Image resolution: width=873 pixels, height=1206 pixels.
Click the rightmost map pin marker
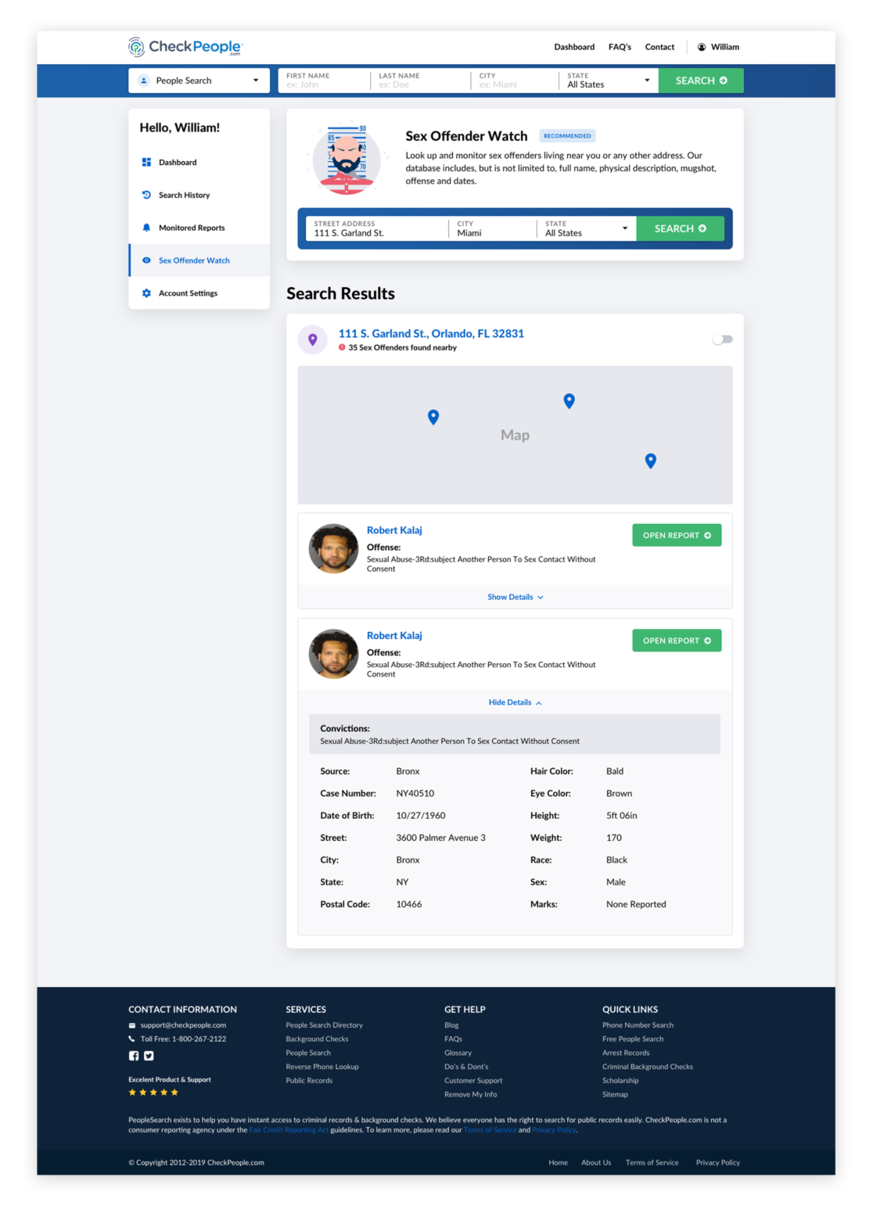(650, 461)
